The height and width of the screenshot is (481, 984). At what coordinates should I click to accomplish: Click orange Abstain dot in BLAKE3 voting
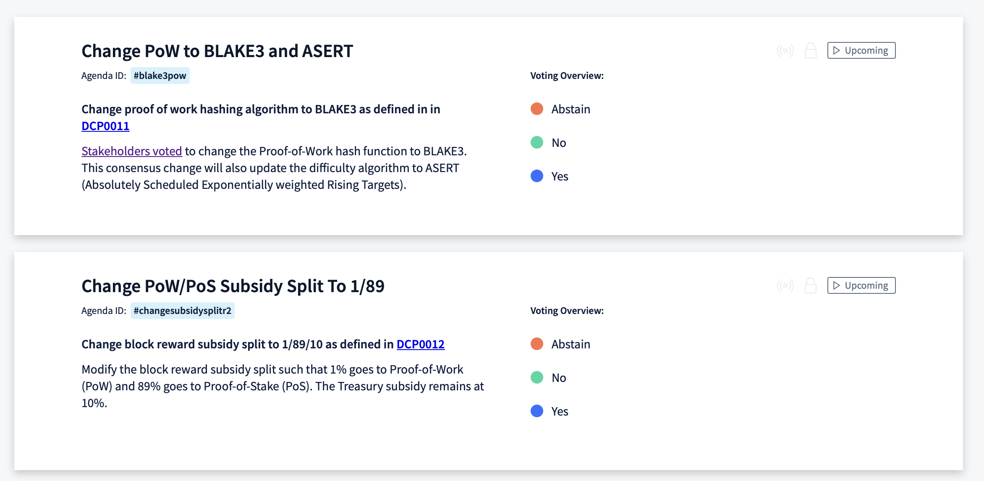pyautogui.click(x=537, y=109)
